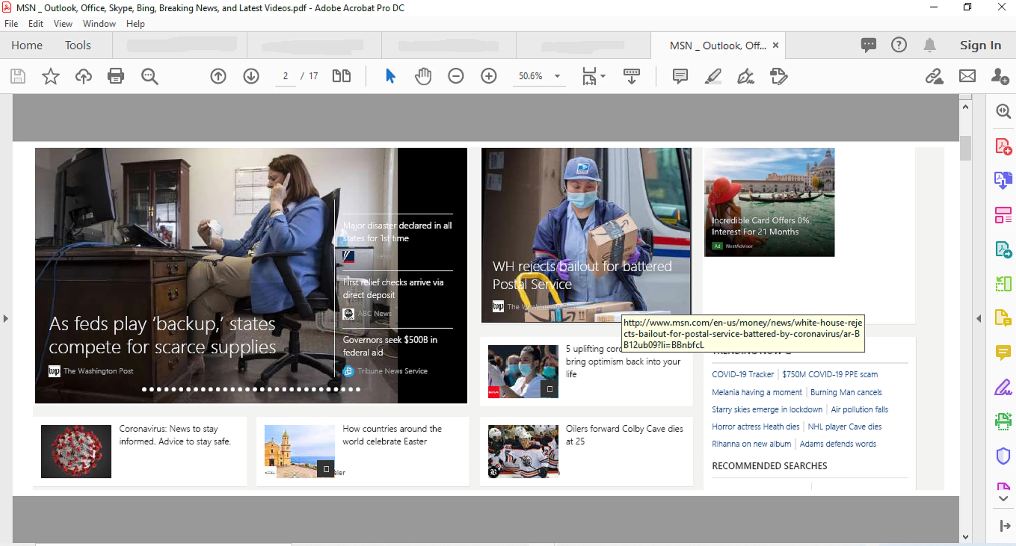Viewport: 1016px width, 546px height.
Task: Switch to the Tools tab
Action: point(78,45)
